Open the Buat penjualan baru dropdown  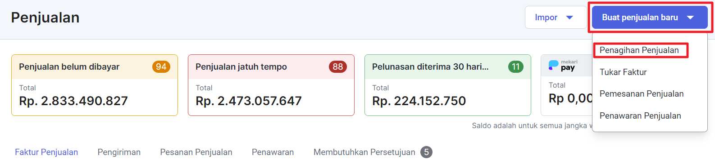click(x=650, y=18)
